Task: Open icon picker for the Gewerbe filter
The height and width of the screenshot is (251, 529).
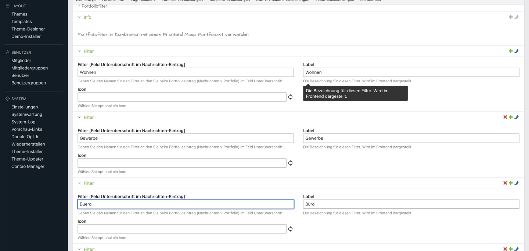Action: pyautogui.click(x=290, y=163)
